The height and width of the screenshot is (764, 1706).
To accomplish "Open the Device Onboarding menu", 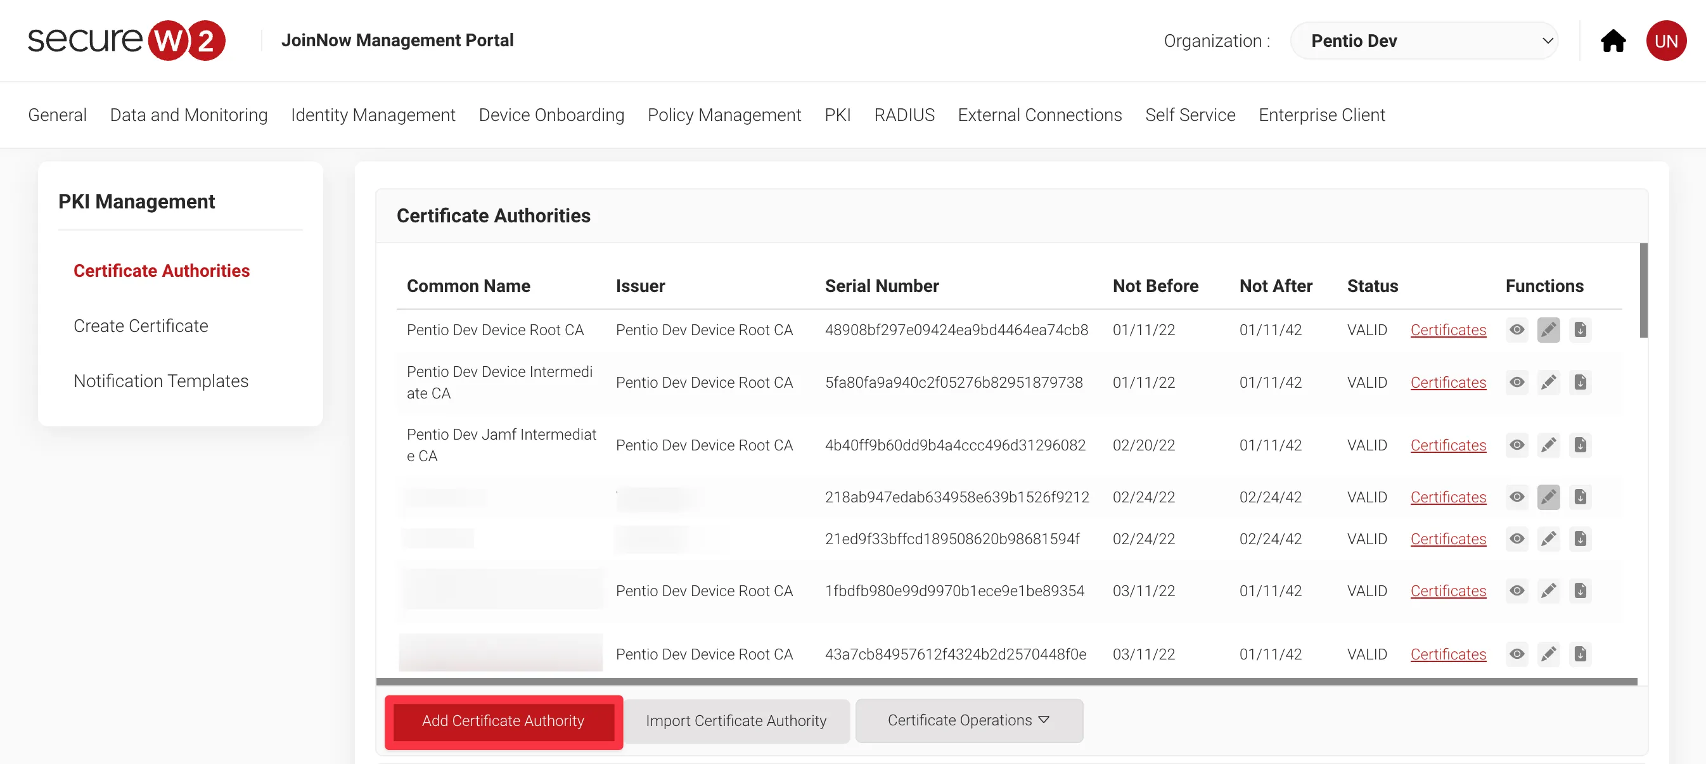I will pyautogui.click(x=551, y=115).
